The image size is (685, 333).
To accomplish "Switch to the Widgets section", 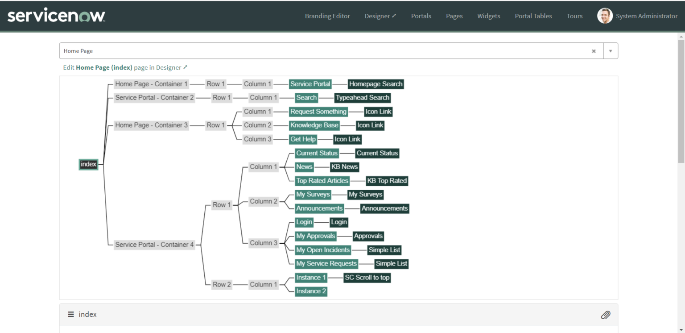I will [x=488, y=16].
